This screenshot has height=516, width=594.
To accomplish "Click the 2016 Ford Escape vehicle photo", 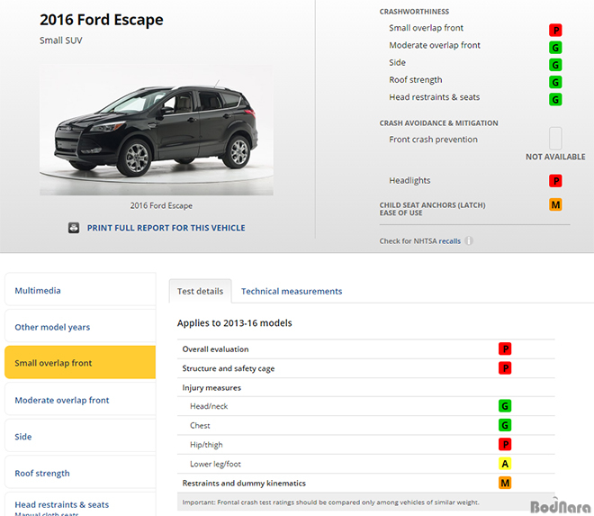I will [157, 130].
